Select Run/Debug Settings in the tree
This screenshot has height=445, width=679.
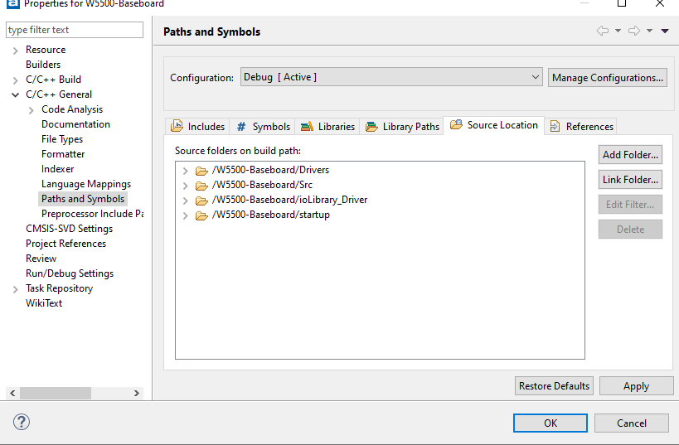[70, 273]
